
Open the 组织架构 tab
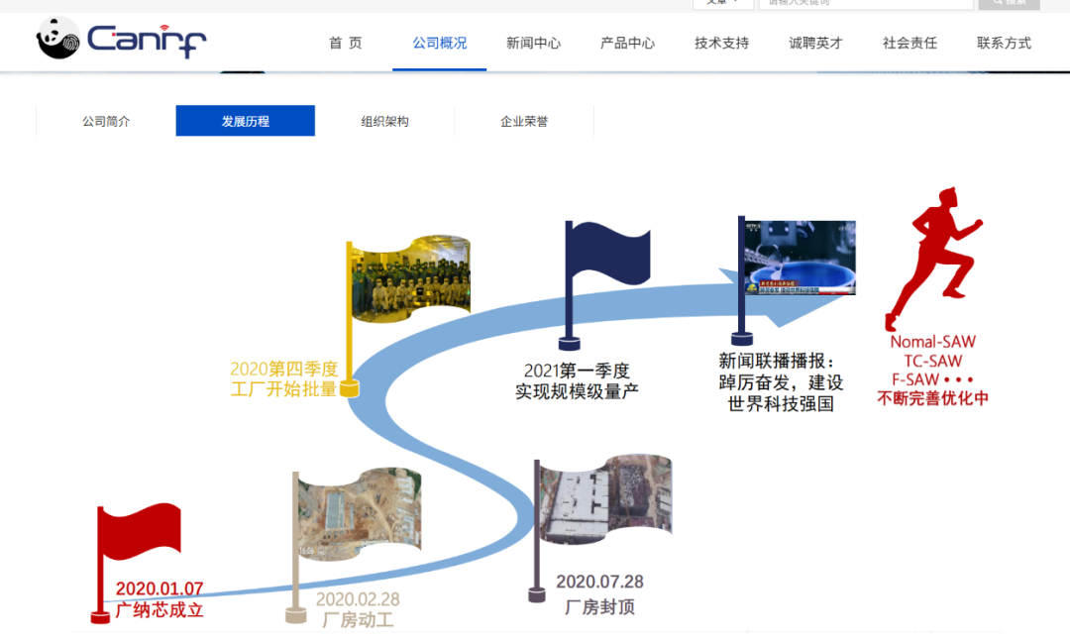pyautogui.click(x=384, y=121)
